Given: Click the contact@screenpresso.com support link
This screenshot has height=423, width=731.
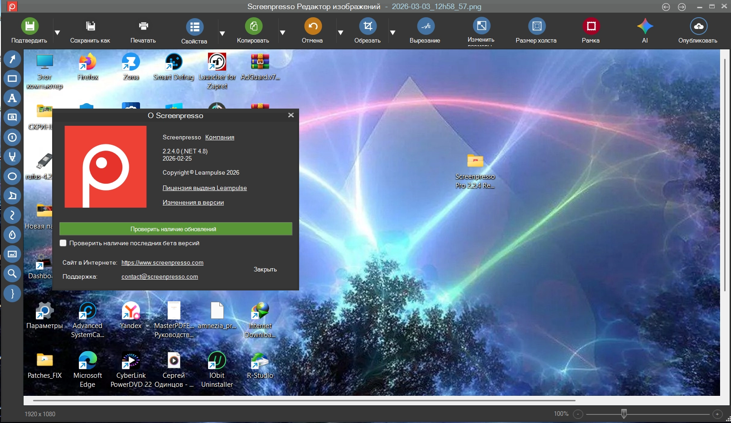Looking at the screenshot, I should (160, 276).
